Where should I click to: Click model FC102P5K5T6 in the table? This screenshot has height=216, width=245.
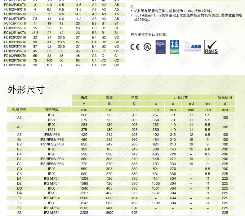click(15, 14)
